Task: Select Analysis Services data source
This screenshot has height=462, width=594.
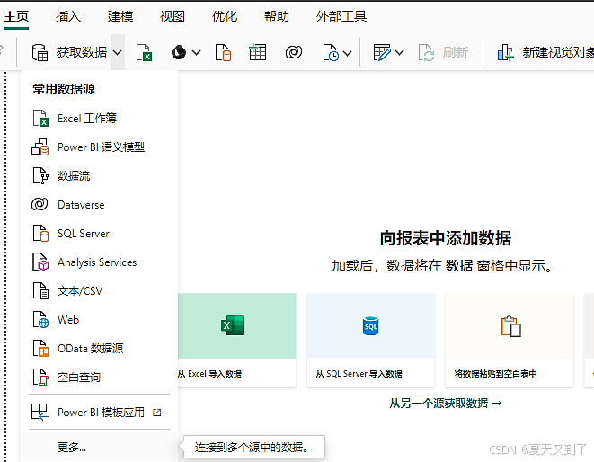Action: (x=99, y=262)
